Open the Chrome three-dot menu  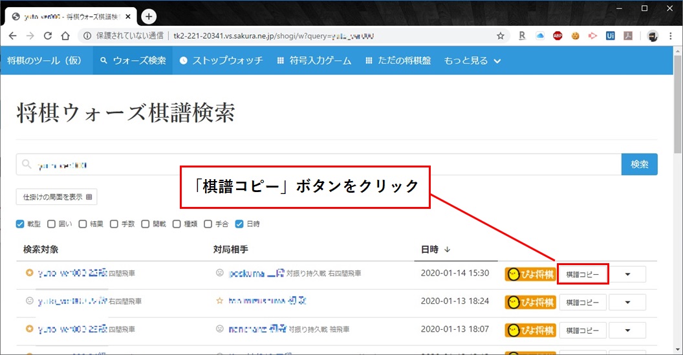click(671, 36)
